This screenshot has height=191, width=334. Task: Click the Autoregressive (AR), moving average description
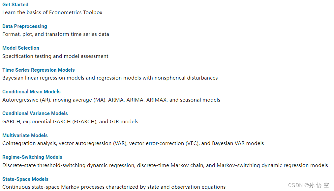[111, 100]
